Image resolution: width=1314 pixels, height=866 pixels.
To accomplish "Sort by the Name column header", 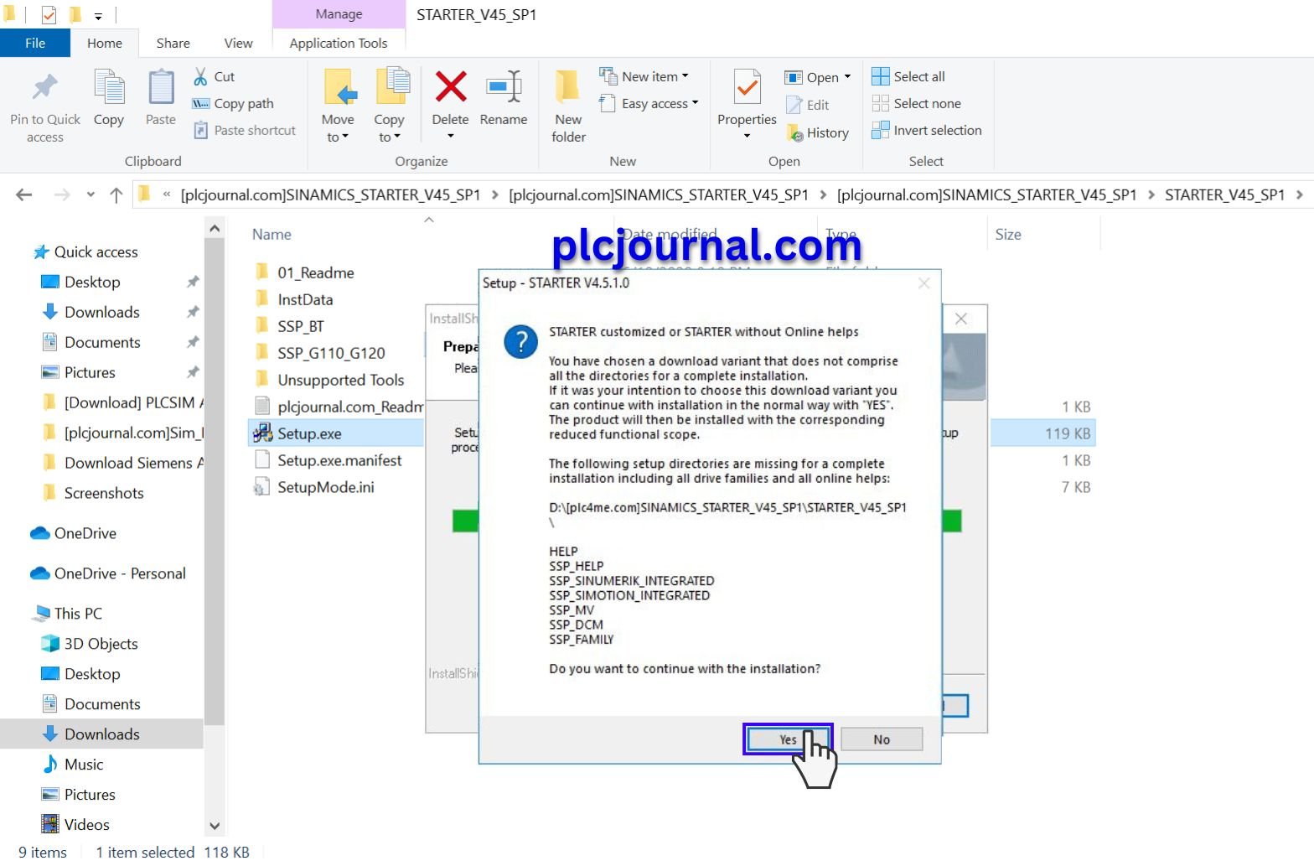I will 272,235.
